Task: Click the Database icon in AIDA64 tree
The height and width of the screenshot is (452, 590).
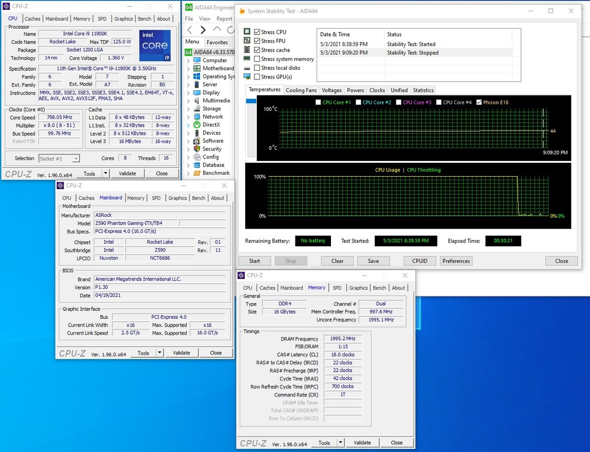Action: (x=197, y=165)
